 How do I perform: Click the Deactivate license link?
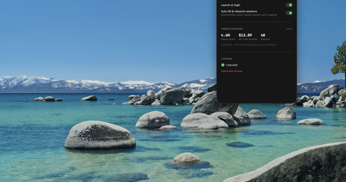pos(232,71)
